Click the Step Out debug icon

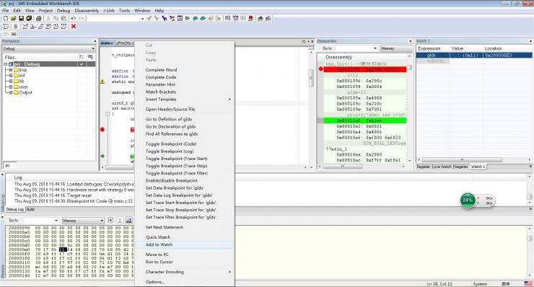click(x=40, y=26)
